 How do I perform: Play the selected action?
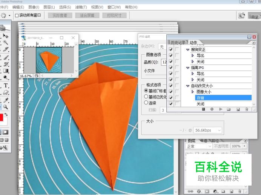click(221, 109)
